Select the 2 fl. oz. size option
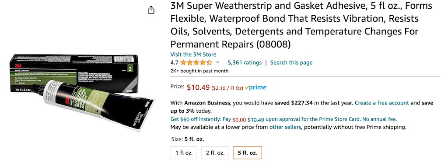This screenshot has height=162, width=448. point(215,152)
